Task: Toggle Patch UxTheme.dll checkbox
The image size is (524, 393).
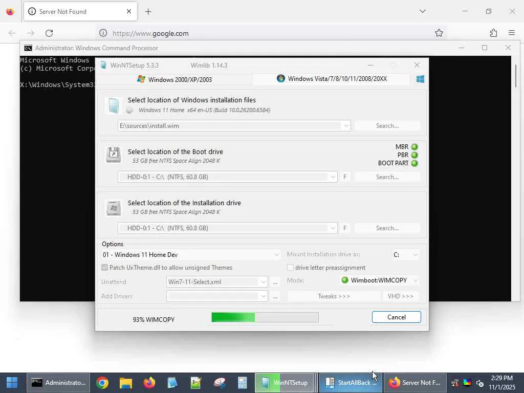Action: coord(104,267)
